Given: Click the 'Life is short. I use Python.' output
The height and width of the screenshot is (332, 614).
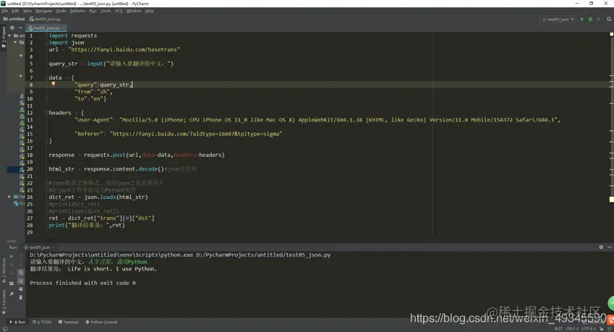Looking at the screenshot, I should click(x=112, y=269).
